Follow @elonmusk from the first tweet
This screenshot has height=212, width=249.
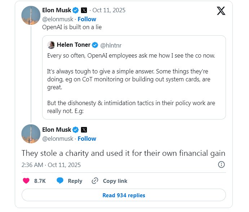click(x=87, y=19)
